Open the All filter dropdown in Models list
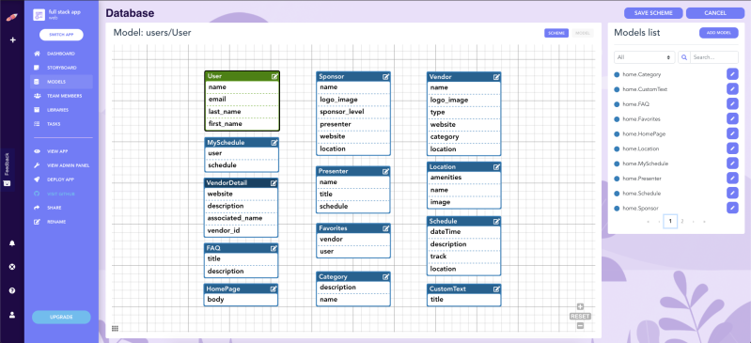 pos(644,57)
